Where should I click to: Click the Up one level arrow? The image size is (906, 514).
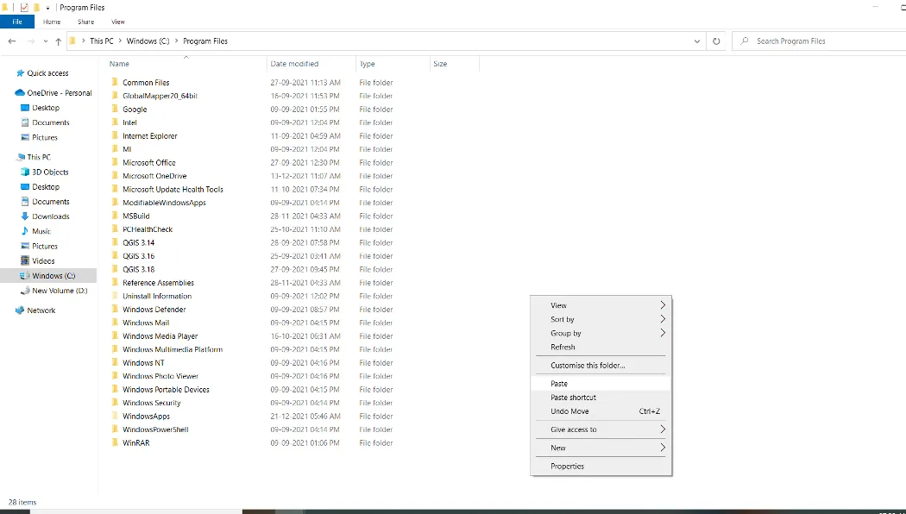pos(59,41)
